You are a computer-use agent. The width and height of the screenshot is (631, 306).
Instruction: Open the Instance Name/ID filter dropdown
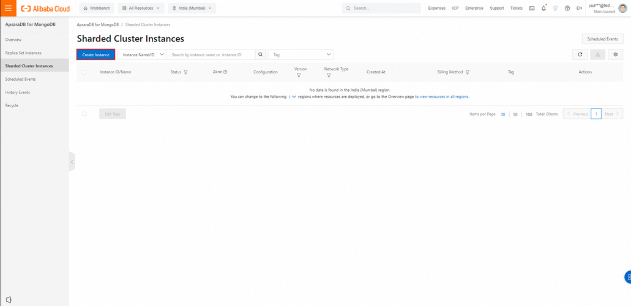point(142,54)
